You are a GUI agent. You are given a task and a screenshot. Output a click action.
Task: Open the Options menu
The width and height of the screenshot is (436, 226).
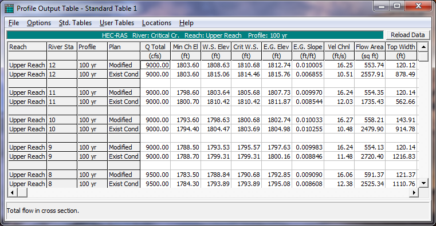pos(39,23)
